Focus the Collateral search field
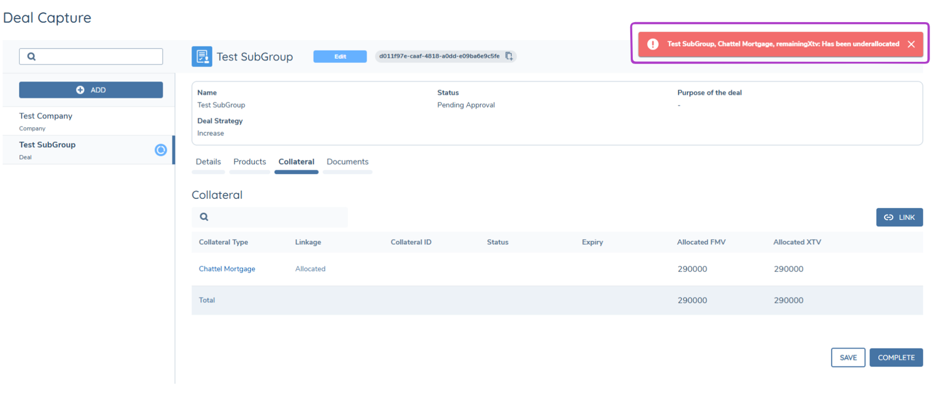Image resolution: width=933 pixels, height=413 pixels. pyautogui.click(x=277, y=217)
